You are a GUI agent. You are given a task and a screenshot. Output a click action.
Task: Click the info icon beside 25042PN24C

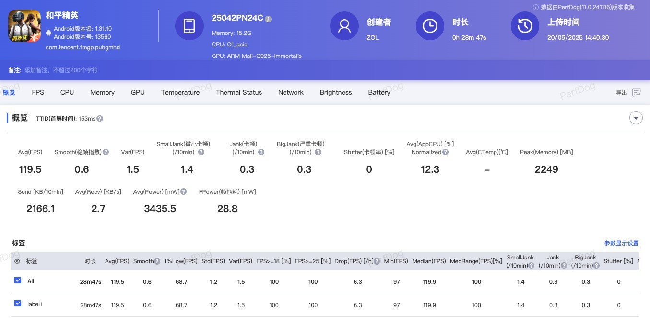(x=268, y=19)
